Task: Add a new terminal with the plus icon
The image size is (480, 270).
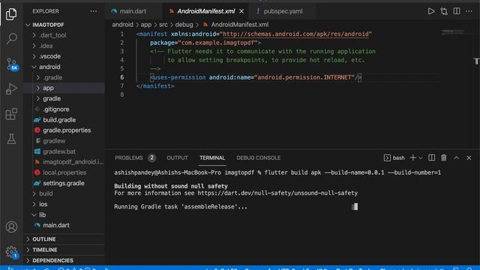Action: click(412, 157)
